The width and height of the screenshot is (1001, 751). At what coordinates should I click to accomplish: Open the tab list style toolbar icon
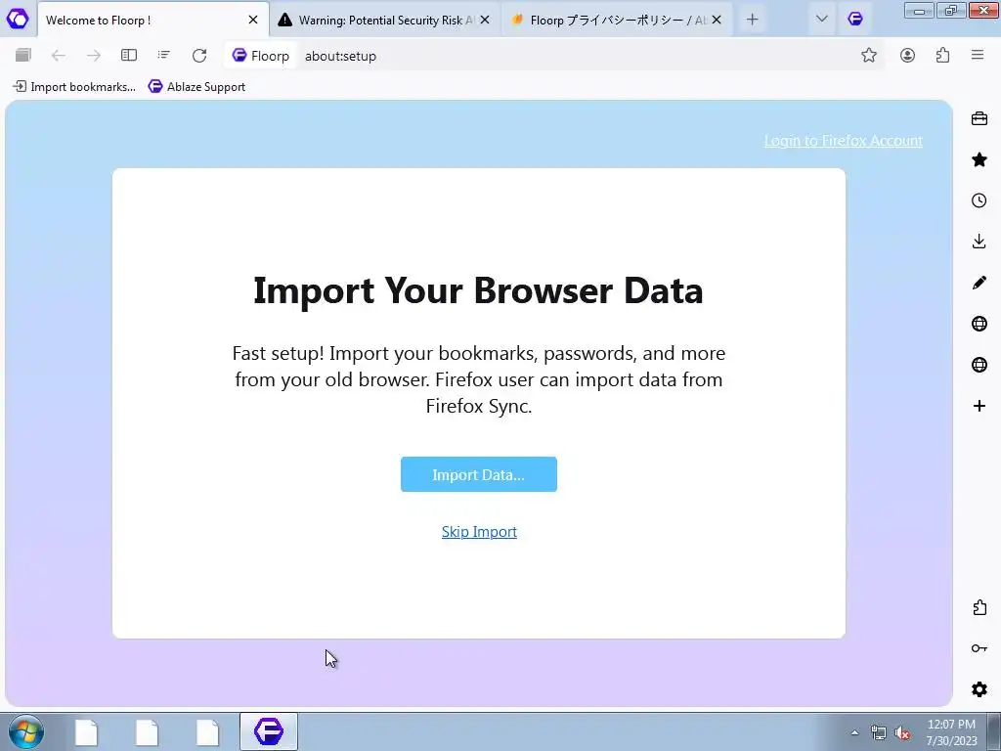164,56
